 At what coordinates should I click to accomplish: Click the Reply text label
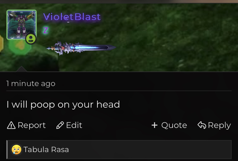(x=219, y=125)
